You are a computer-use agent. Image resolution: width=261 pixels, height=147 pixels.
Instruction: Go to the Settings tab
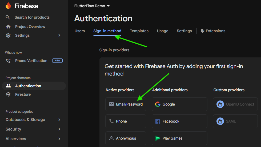coord(184,31)
